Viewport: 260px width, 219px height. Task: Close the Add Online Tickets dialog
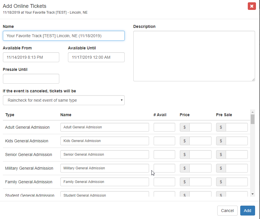click(252, 6)
